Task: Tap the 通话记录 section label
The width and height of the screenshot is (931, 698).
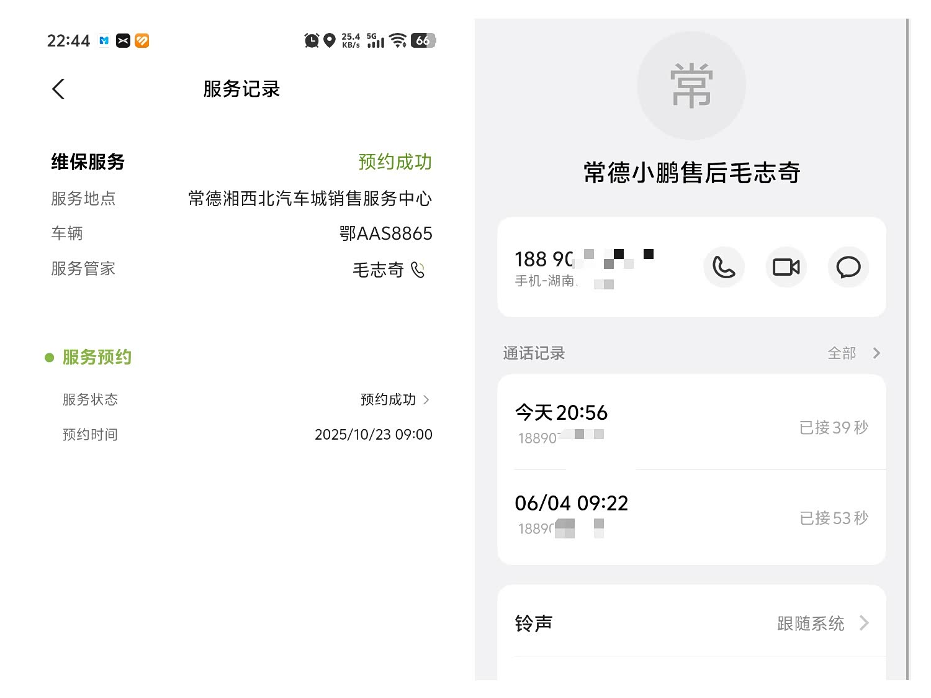Action: coord(534,353)
